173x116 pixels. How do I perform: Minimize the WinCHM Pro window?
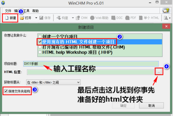(150, 3)
